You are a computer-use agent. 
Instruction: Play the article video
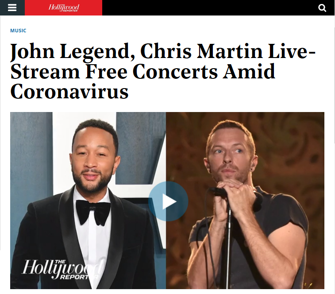click(x=168, y=201)
